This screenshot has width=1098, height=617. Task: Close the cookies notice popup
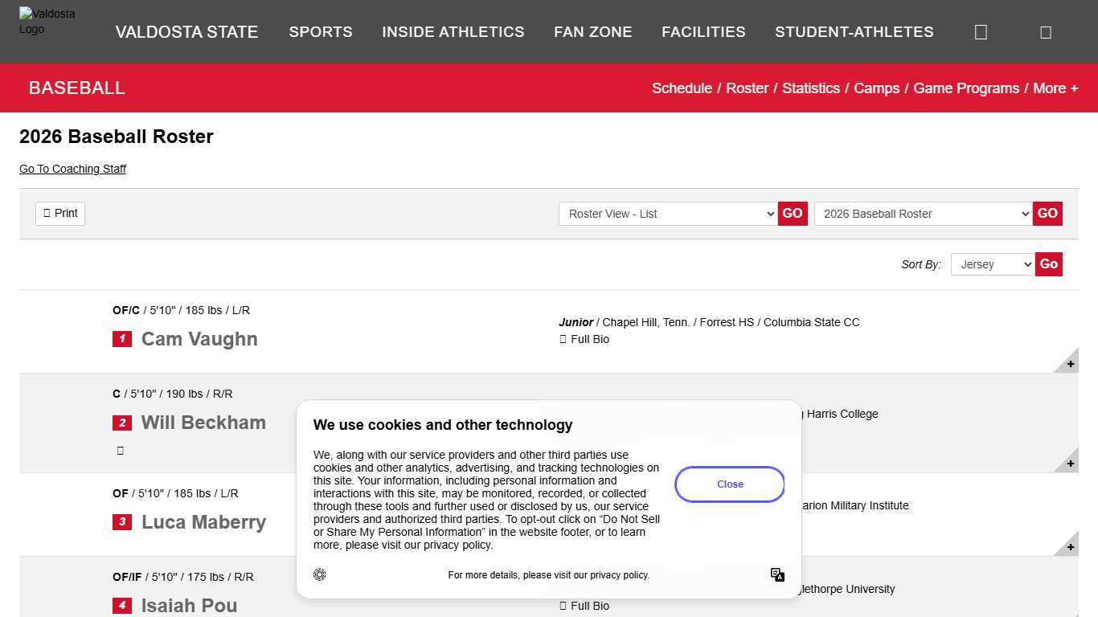pyautogui.click(x=729, y=484)
